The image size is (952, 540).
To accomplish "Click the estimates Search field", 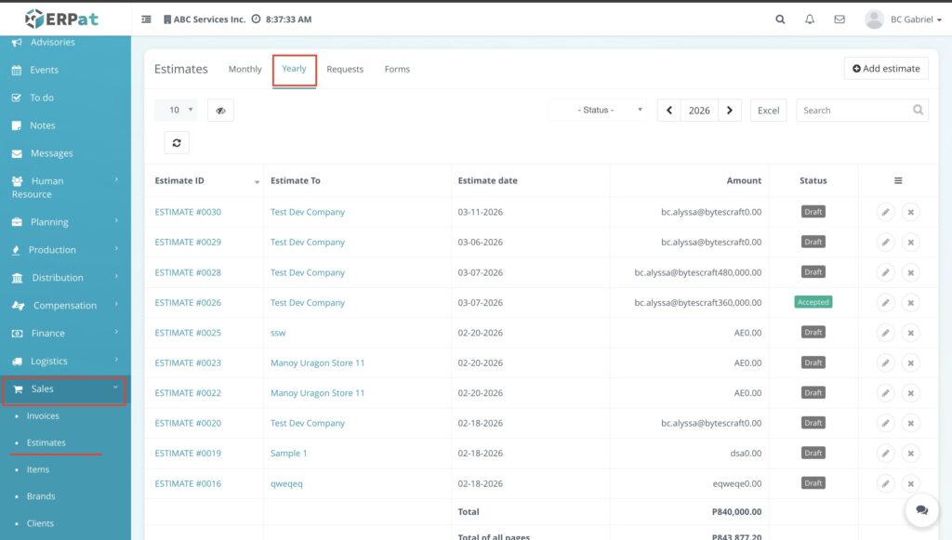I will coord(853,111).
